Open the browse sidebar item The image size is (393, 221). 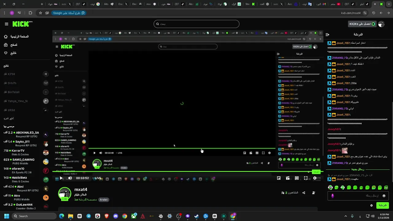(10, 45)
